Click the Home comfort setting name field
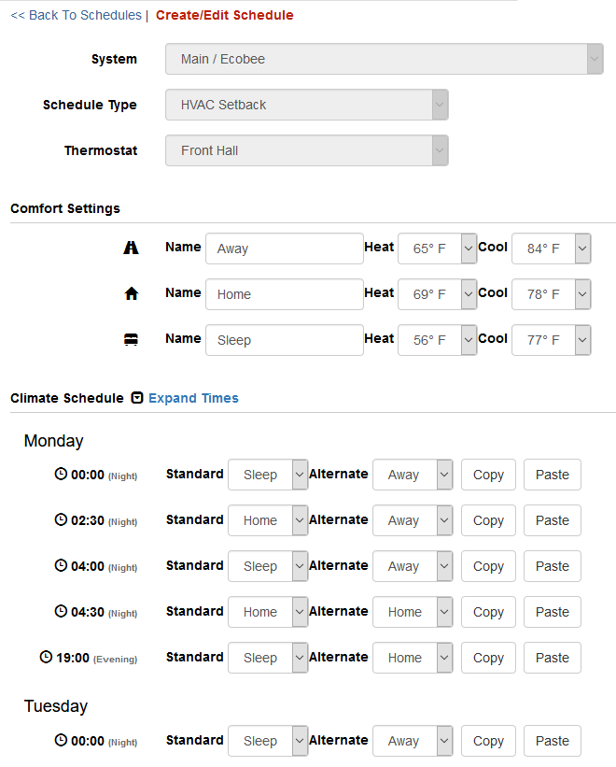The width and height of the screenshot is (616, 767). coord(285,294)
